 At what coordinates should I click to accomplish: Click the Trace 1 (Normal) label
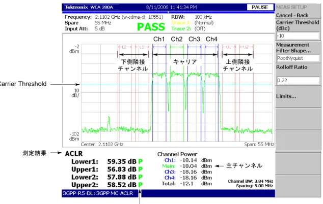pyautogui.click(x=193, y=23)
